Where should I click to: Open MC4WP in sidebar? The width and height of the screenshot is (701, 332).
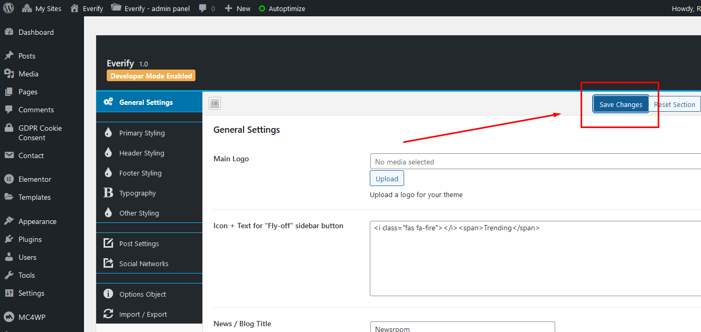pos(31,317)
